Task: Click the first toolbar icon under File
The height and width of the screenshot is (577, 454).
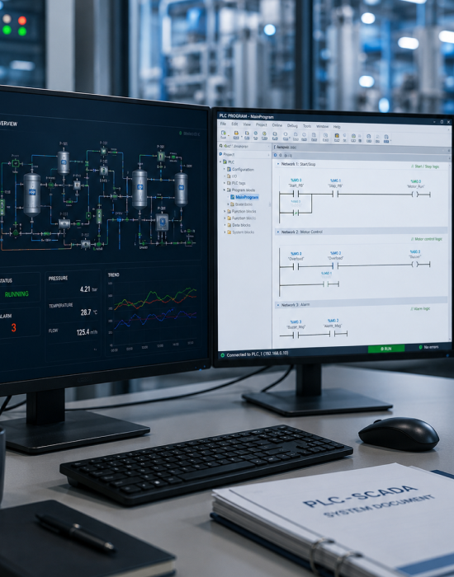Action: [224, 134]
